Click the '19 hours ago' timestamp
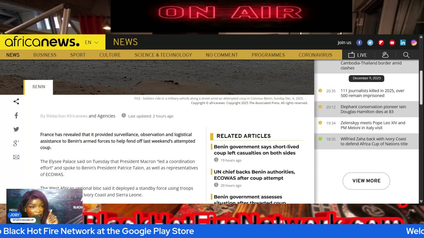Viewport: 424px width, 238px height. 231,160
